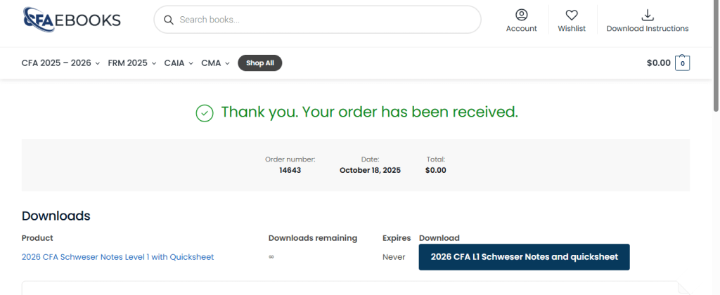720x295 pixels.
Task: Click the CFA eBooks logo
Action: click(71, 20)
